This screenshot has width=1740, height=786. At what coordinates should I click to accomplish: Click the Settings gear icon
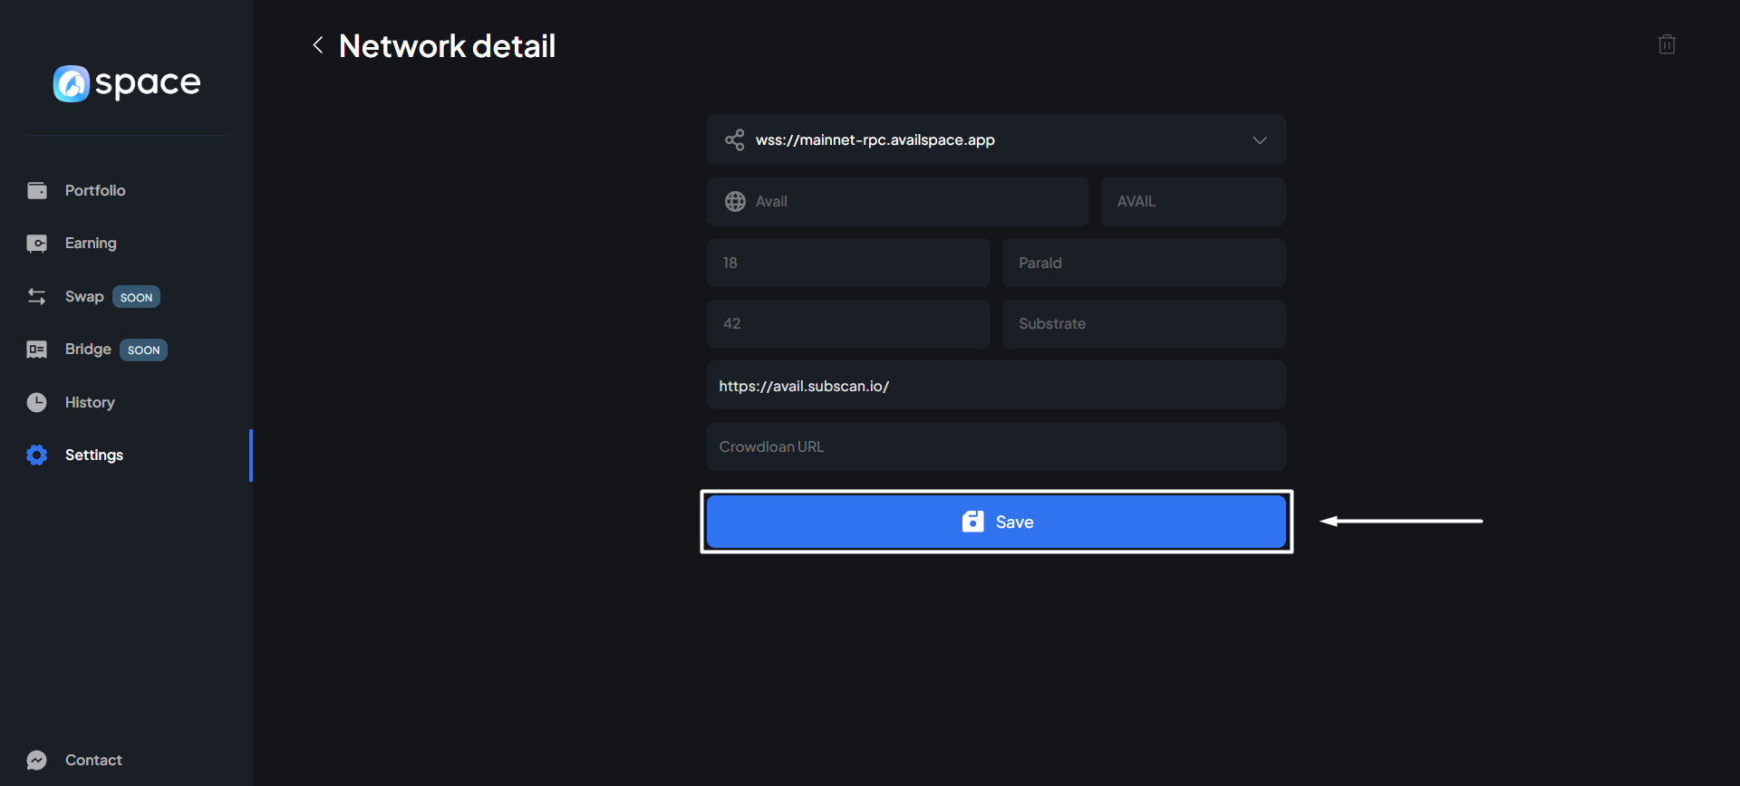coord(37,455)
